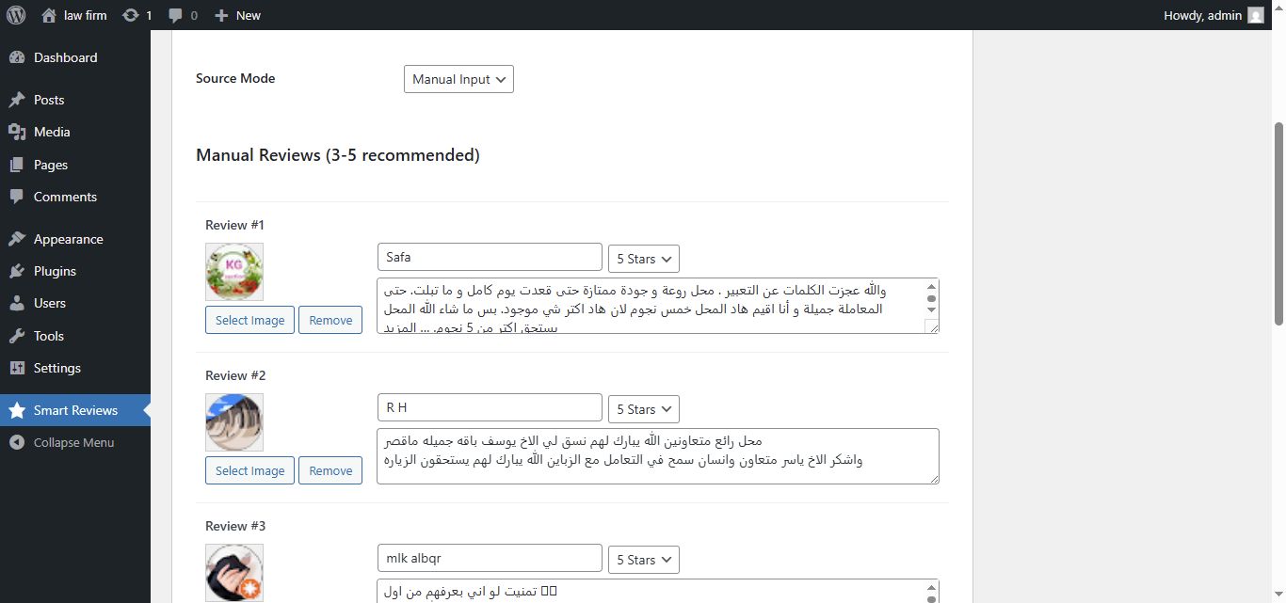This screenshot has width=1286, height=603.
Task: Click the updates refresh icon
Action: pos(131,15)
